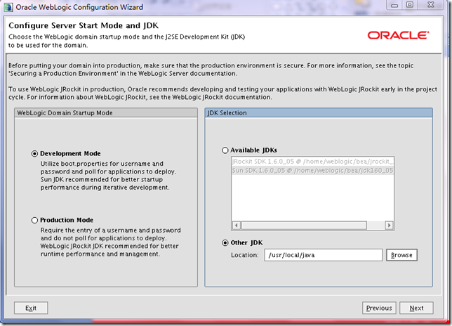Open the Browse file dialog
The width and height of the screenshot is (452, 326).
401,255
